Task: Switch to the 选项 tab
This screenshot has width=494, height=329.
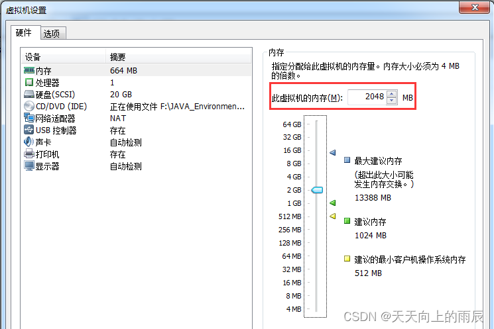Action: pyautogui.click(x=52, y=33)
